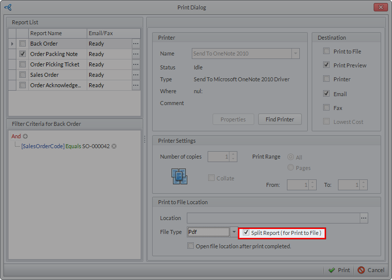Click the Find Printer button
The image size is (392, 280).
pyautogui.click(x=280, y=119)
